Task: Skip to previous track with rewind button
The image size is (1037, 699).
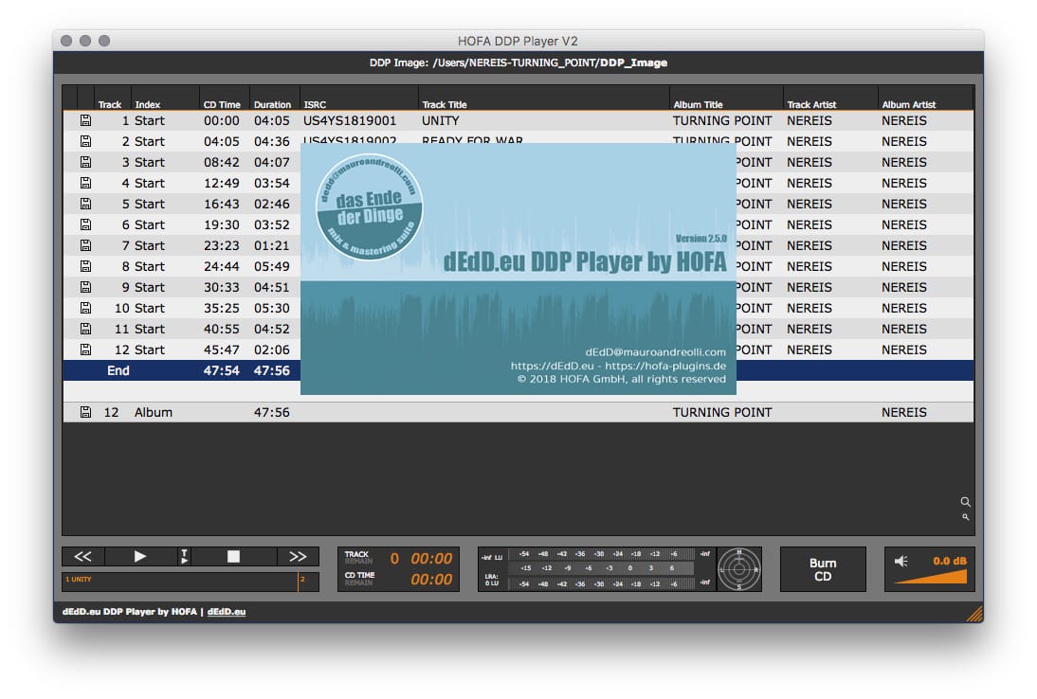Action: 82,556
